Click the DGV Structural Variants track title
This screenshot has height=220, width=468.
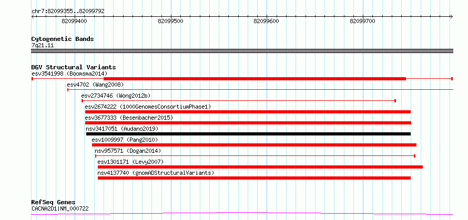[74, 67]
